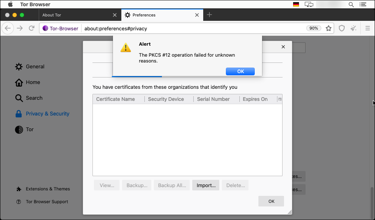Screen dimensions: 375x220
Task: Open macOS Spotlight search icon
Action: coord(351,4)
